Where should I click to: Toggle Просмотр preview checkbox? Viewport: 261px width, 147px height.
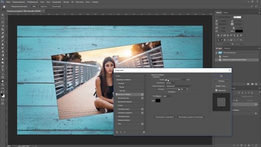pyautogui.click(x=216, y=90)
